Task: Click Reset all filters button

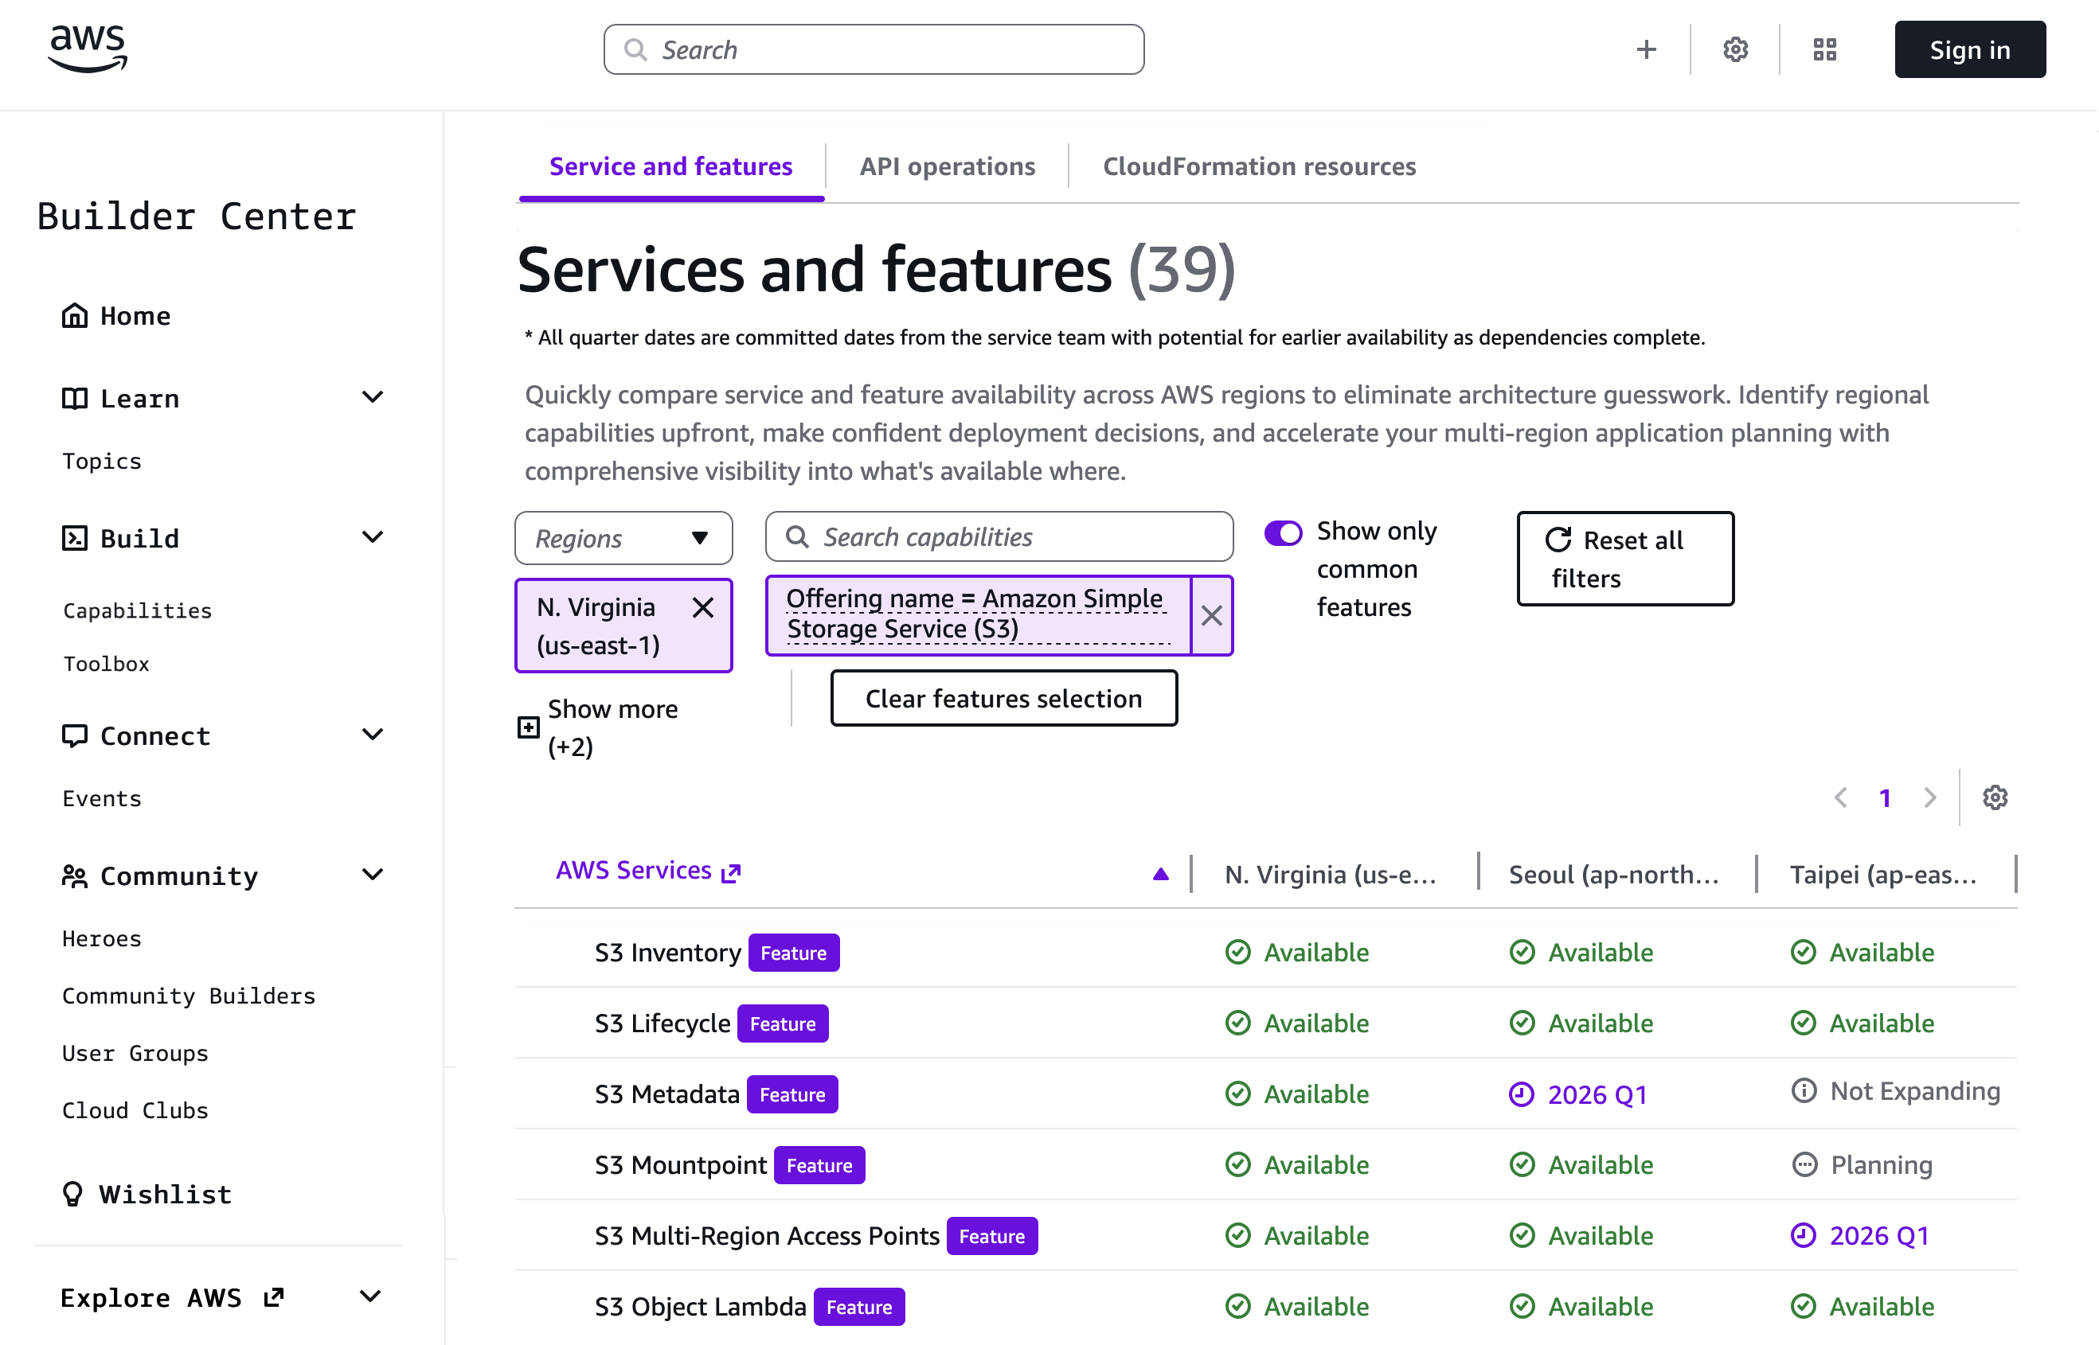Action: [x=1624, y=559]
